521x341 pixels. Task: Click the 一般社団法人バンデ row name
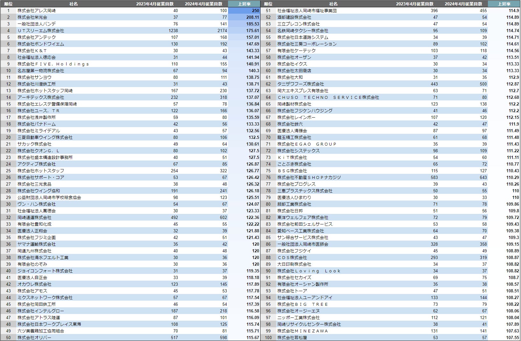pyautogui.click(x=37, y=24)
